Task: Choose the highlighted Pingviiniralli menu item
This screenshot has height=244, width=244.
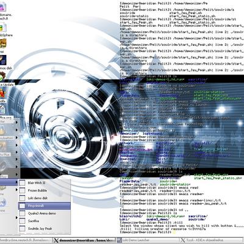Action: (x=45, y=206)
